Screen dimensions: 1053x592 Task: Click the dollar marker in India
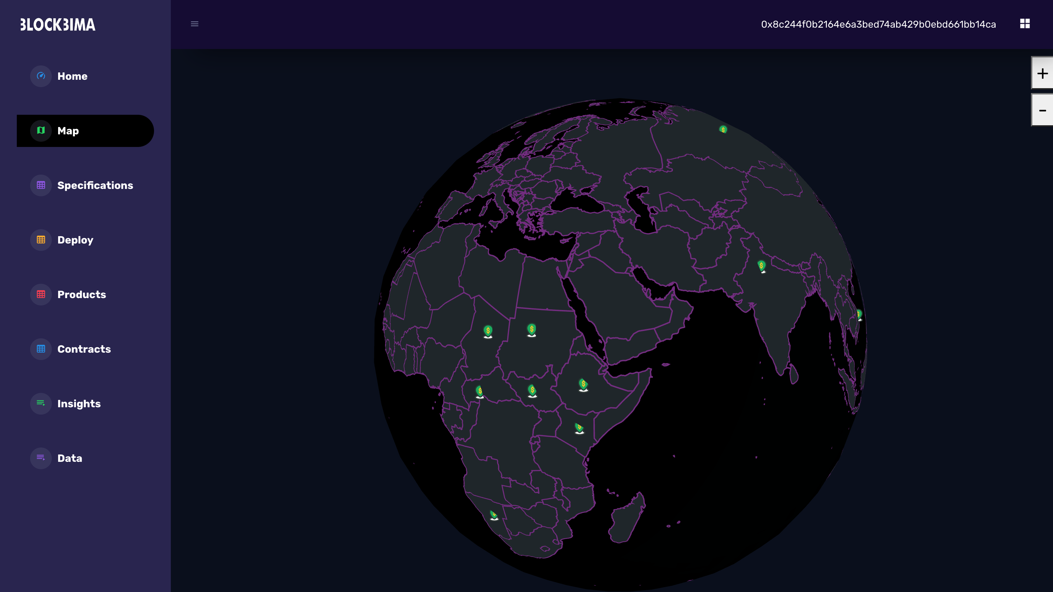tap(761, 266)
